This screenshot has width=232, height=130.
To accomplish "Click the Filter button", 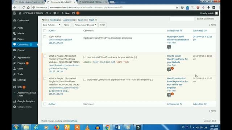I will [103, 25].
